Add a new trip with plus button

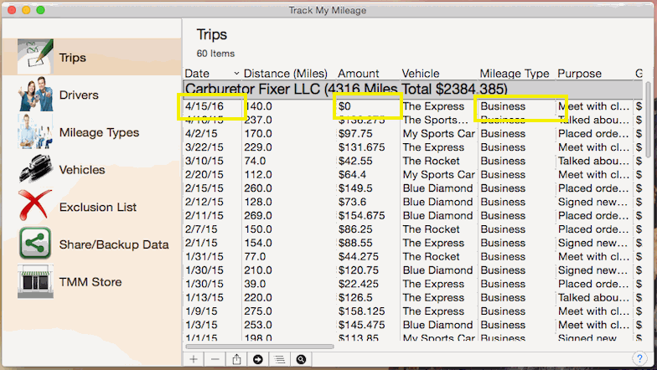[193, 359]
